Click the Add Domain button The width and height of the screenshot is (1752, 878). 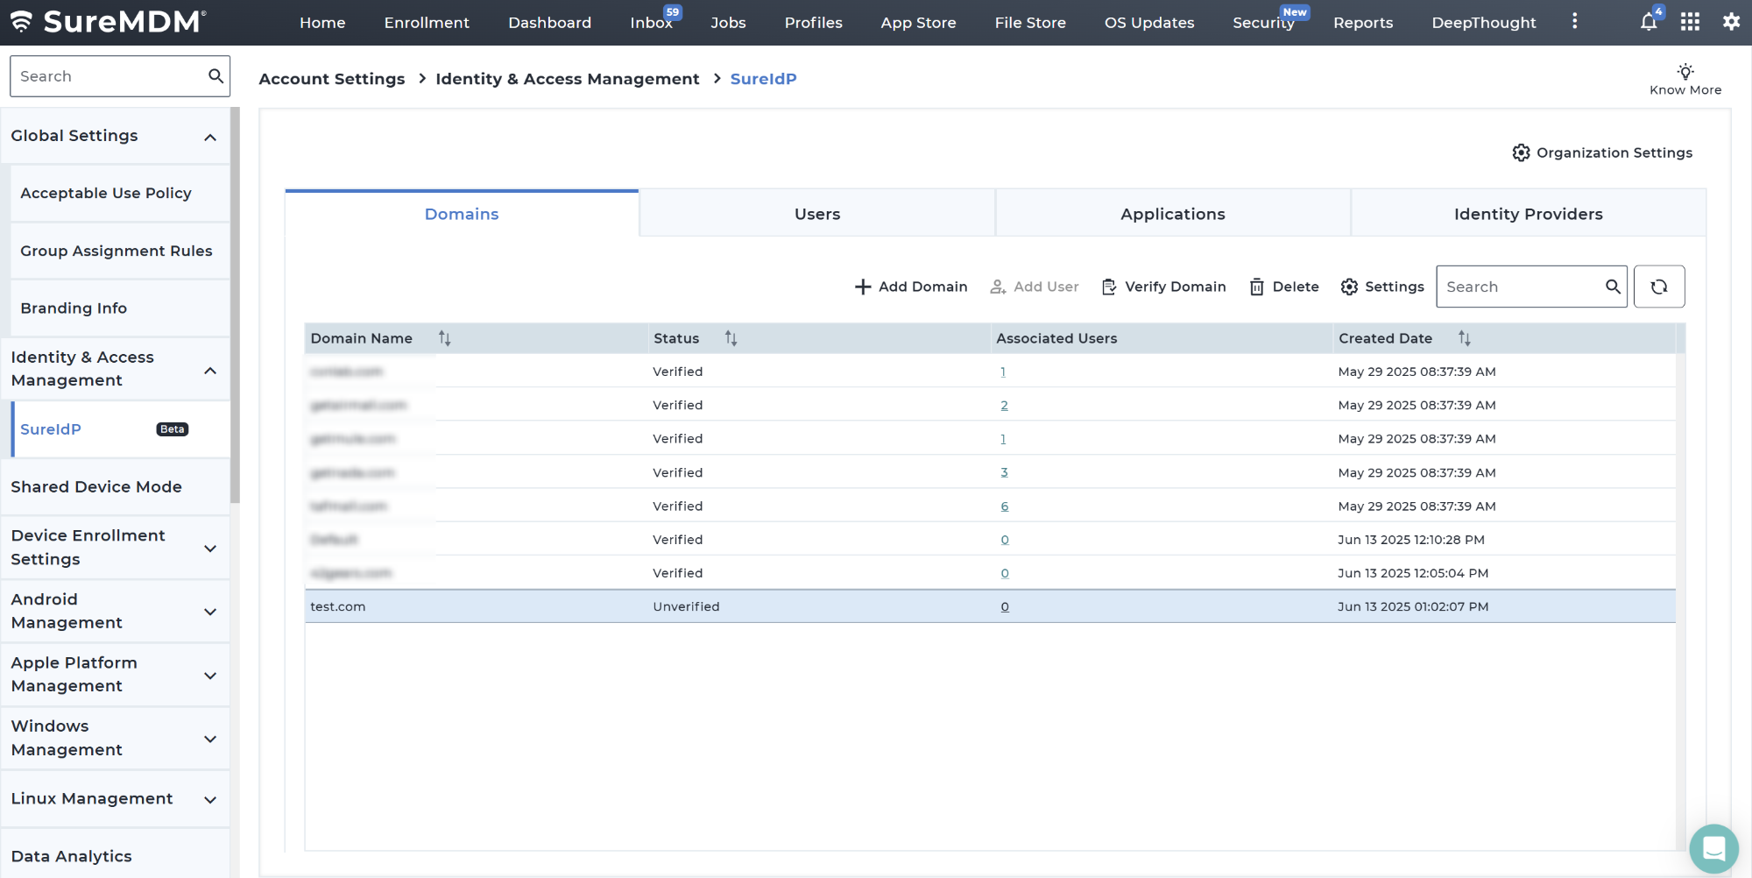[911, 287]
